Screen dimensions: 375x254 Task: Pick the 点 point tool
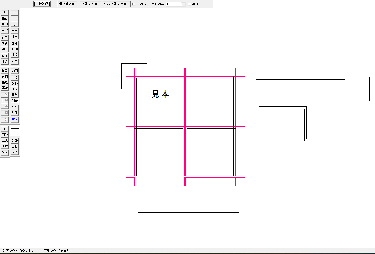(x=5, y=13)
